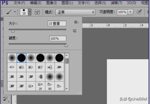Choose the first soft round brush

(x=12, y=58)
